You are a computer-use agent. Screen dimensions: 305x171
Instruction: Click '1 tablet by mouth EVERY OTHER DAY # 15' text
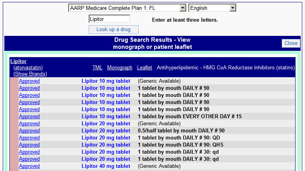tap(190, 116)
